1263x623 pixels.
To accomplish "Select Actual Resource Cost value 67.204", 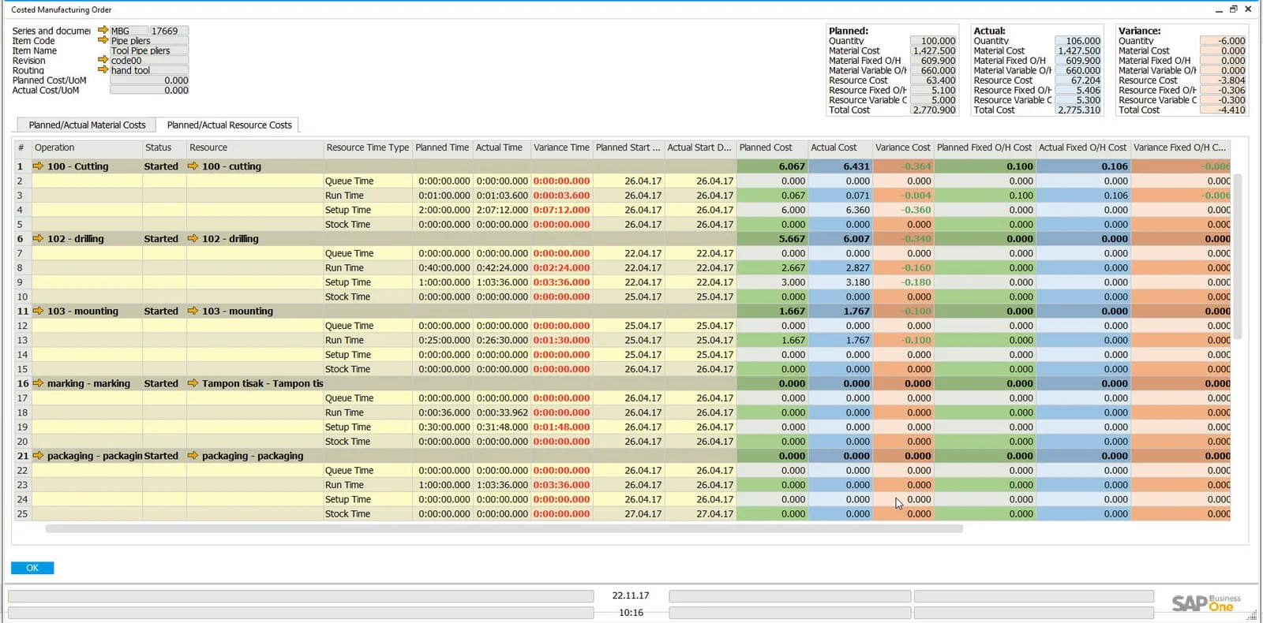I will (x=1078, y=80).
